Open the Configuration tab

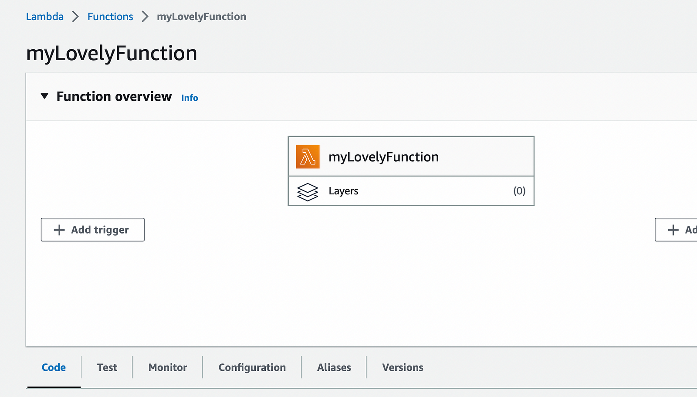[252, 367]
